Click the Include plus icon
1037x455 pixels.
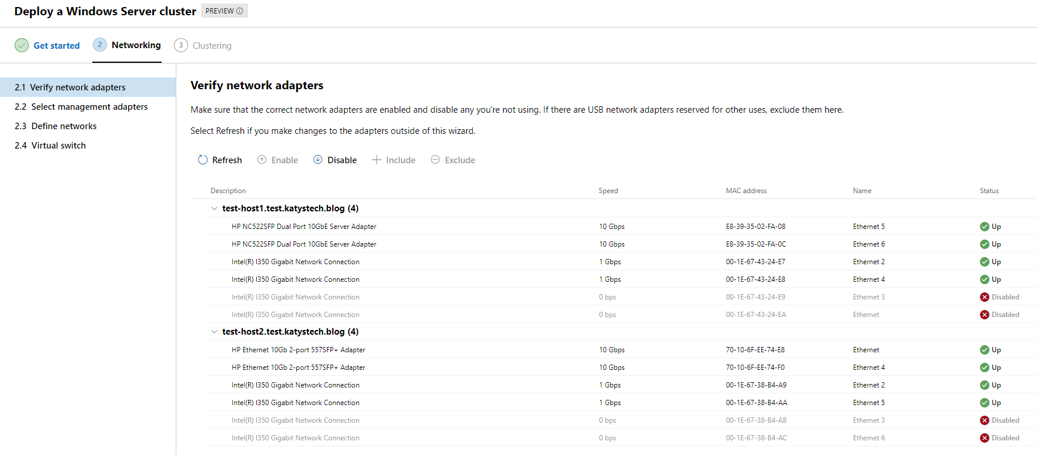pos(377,160)
